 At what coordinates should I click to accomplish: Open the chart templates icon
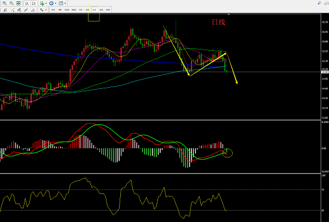pyautogui.click(x=61, y=3)
